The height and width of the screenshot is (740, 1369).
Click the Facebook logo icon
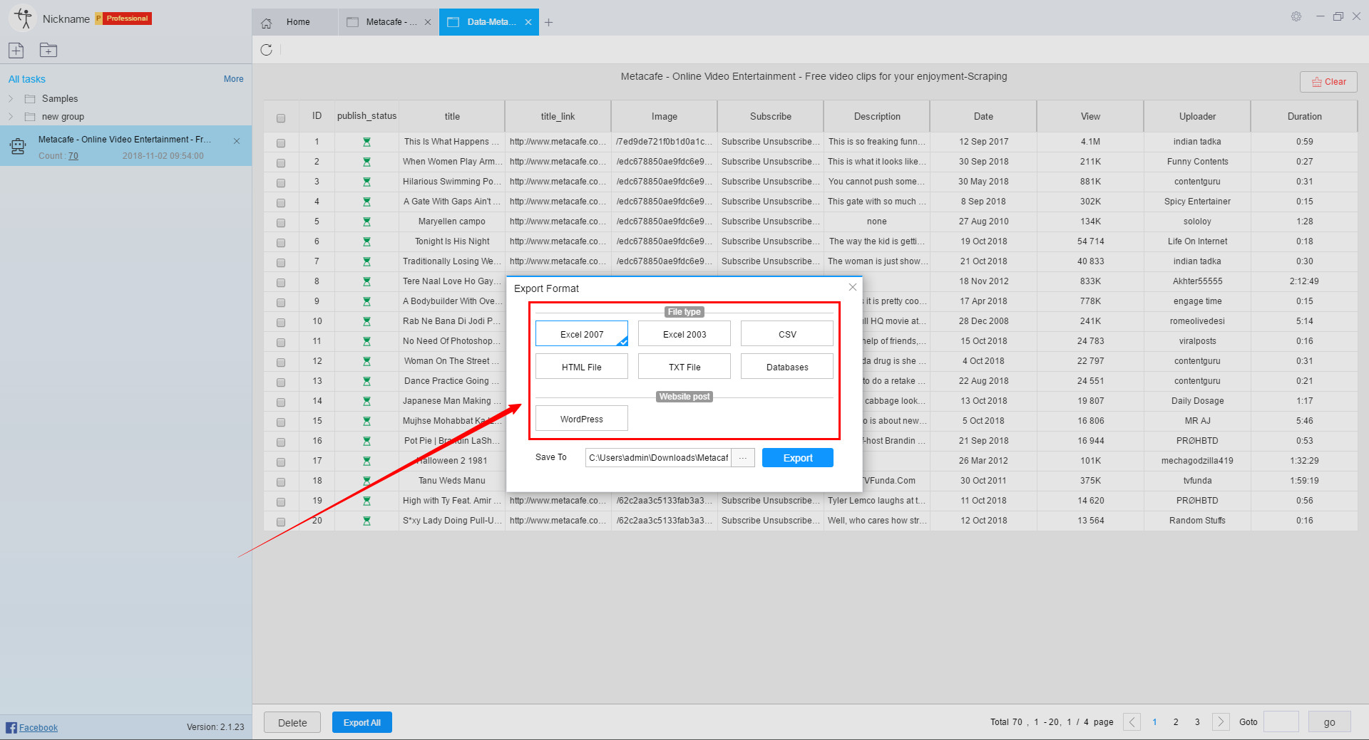[x=11, y=727]
